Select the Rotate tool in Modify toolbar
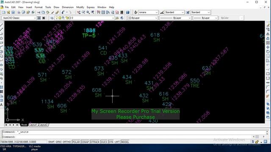The height and width of the screenshot is (152, 271). point(268,52)
